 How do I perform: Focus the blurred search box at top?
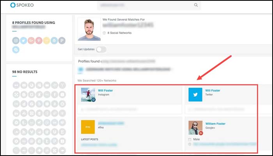coord(149,5)
